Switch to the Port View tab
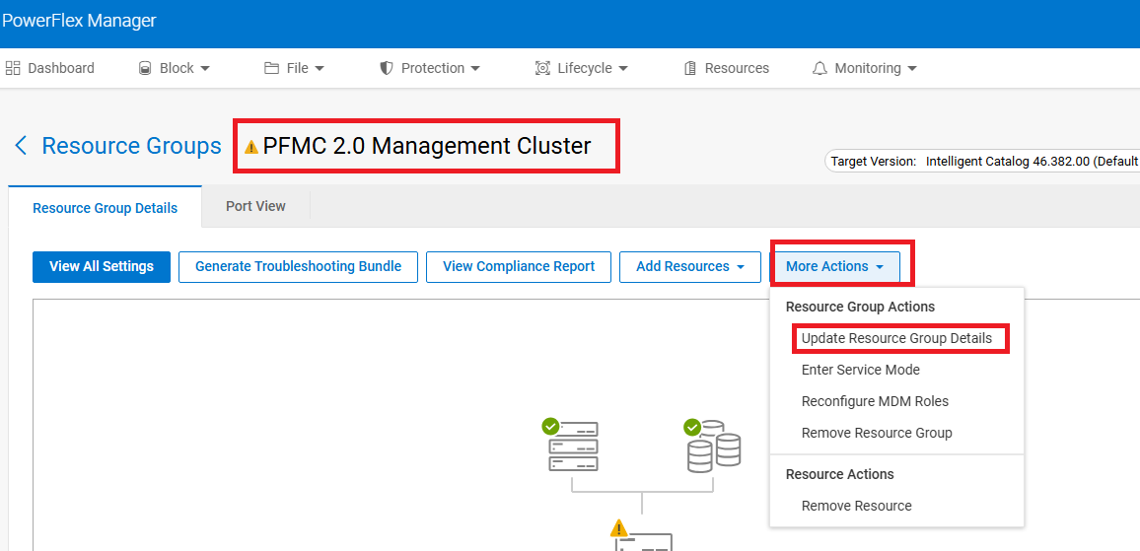 [255, 206]
